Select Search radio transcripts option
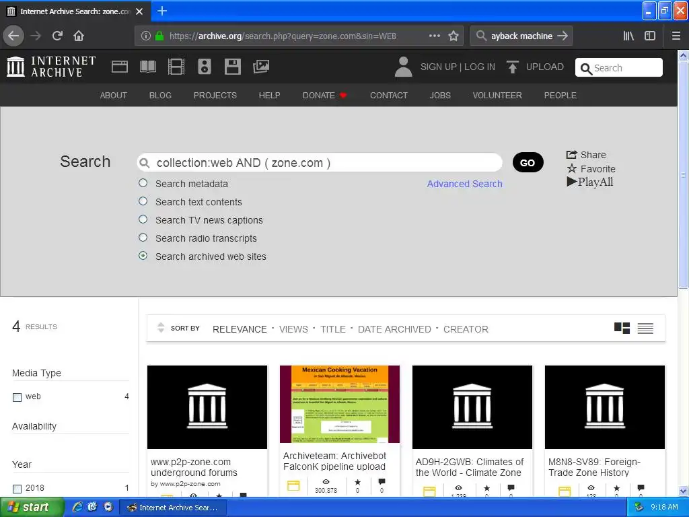 pos(143,238)
